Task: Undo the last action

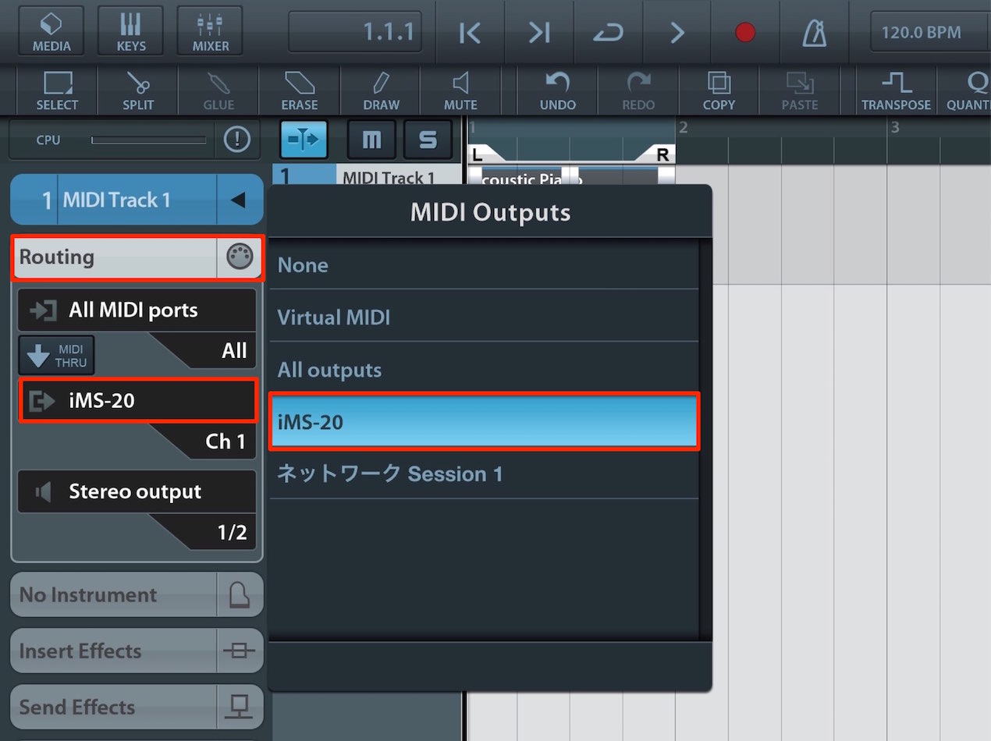Action: point(558,90)
